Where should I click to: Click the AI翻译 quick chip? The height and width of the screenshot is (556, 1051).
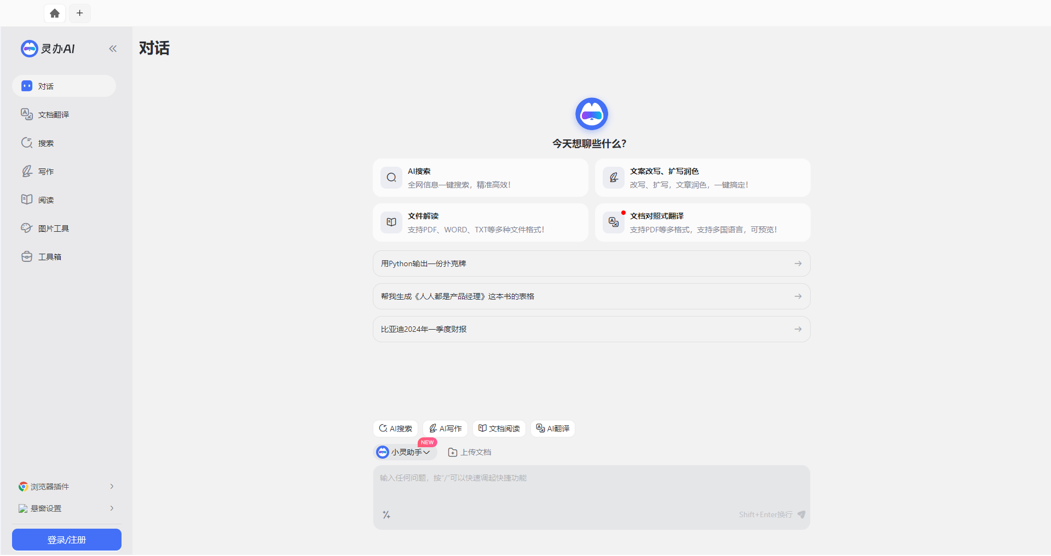click(x=553, y=429)
